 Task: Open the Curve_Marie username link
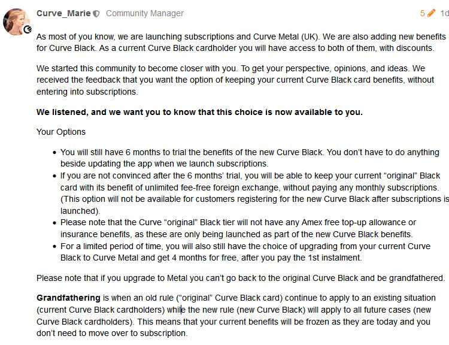(63, 13)
